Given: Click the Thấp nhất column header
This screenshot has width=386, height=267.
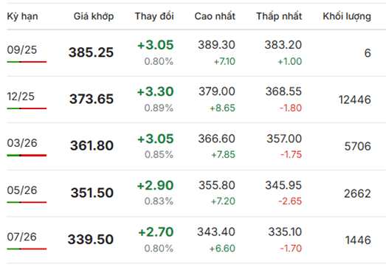Looking at the screenshot, I should tap(279, 16).
